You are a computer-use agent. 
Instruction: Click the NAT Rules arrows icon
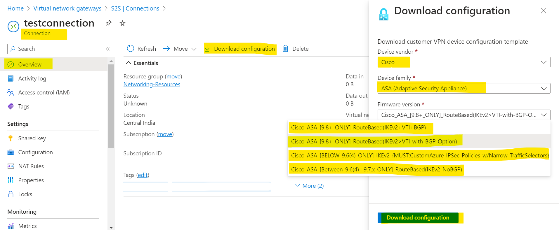(11, 166)
